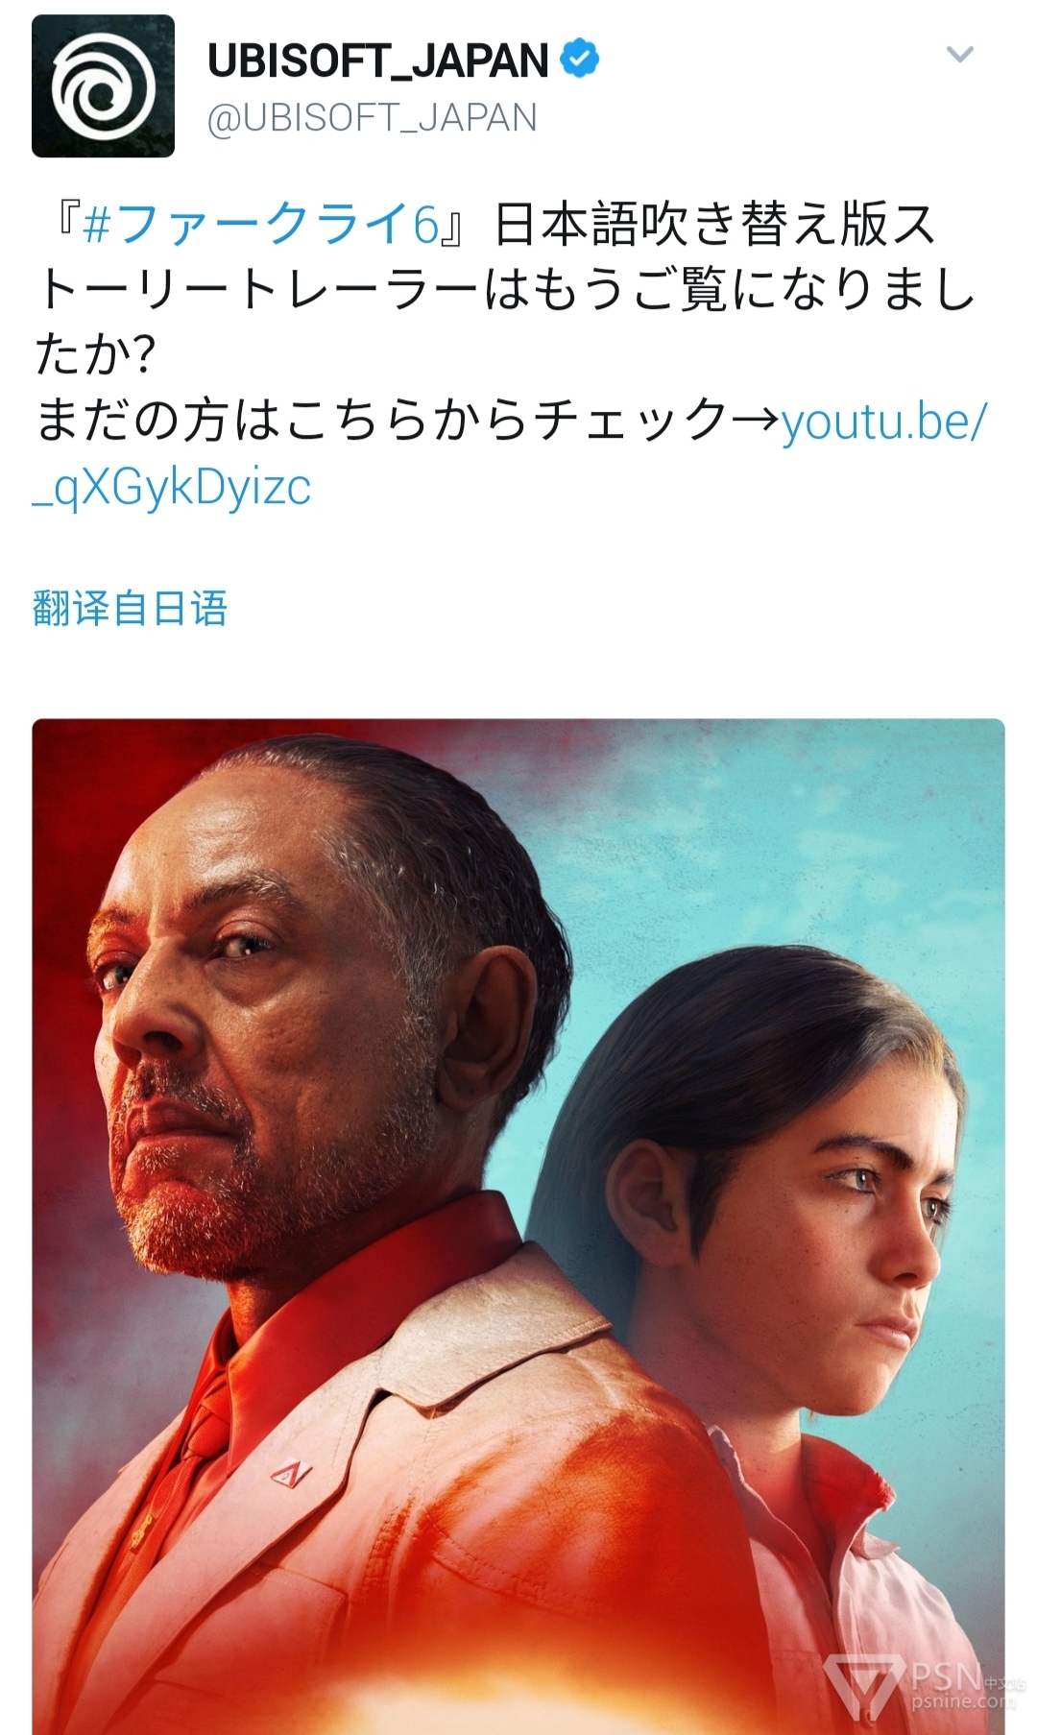Click the blue verified badge
This screenshot has height=1735, width=1037.
coord(579,60)
